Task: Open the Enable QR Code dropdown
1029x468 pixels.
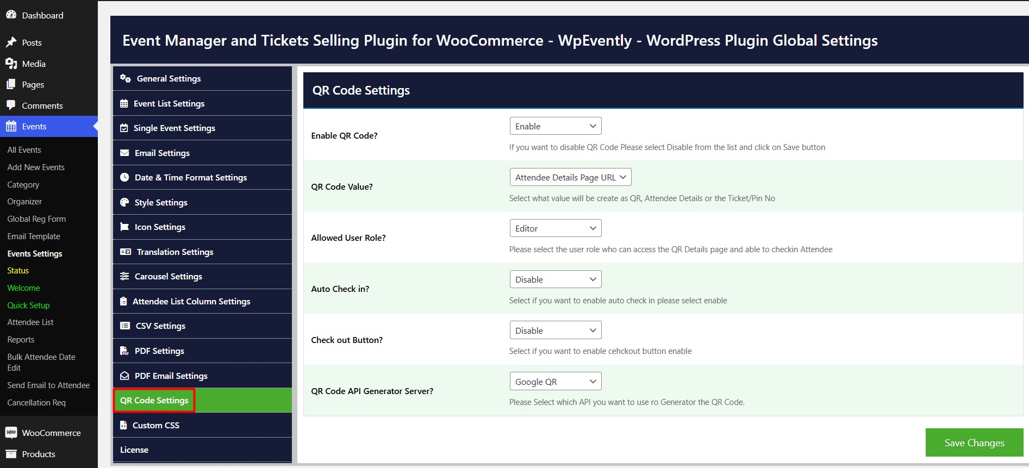Action: (x=555, y=126)
